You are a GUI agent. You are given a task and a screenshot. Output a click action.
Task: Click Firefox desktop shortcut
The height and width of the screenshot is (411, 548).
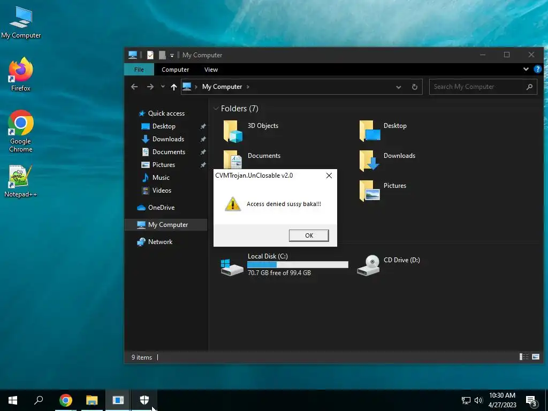pyautogui.click(x=21, y=74)
